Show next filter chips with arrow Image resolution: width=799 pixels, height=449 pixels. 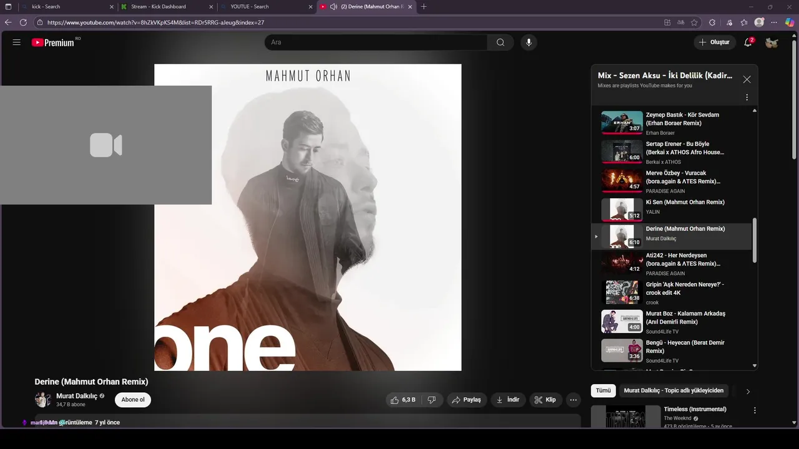[x=748, y=391]
